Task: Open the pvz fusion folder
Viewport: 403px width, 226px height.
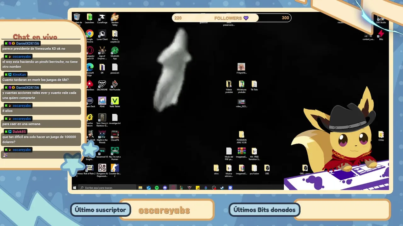Action: pyautogui.click(x=254, y=169)
